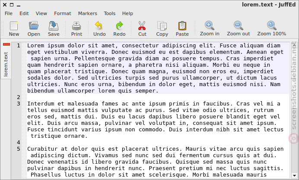
Task: Reset zoom with Zoom 100% icon
Action: coord(271,25)
